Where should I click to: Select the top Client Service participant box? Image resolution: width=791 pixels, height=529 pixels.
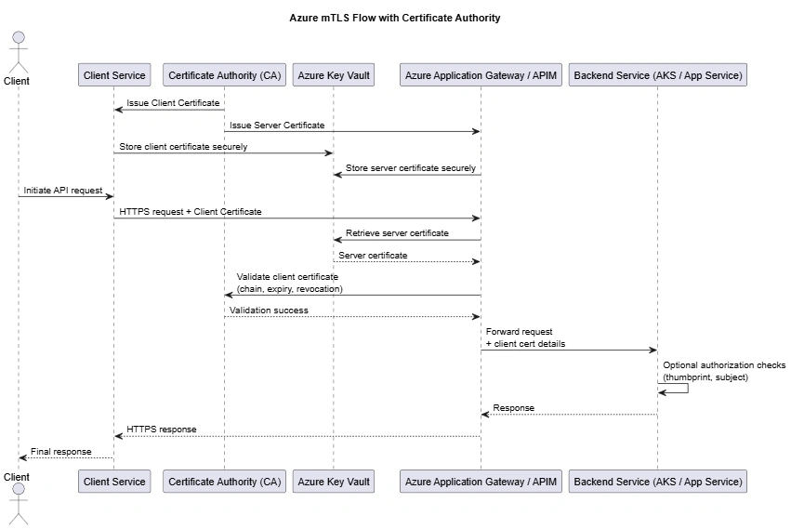pos(114,75)
